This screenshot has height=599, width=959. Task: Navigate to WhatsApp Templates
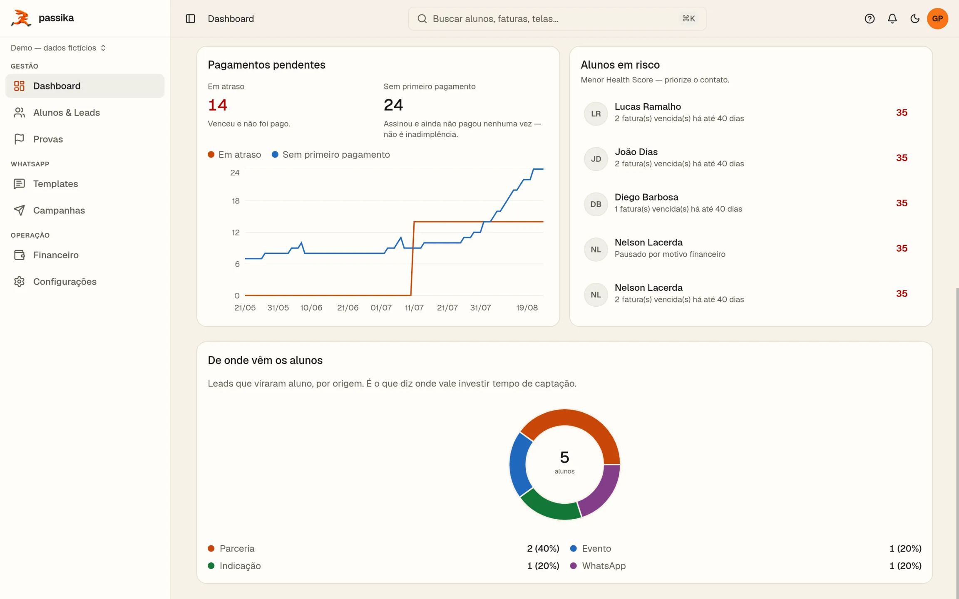pyautogui.click(x=85, y=184)
